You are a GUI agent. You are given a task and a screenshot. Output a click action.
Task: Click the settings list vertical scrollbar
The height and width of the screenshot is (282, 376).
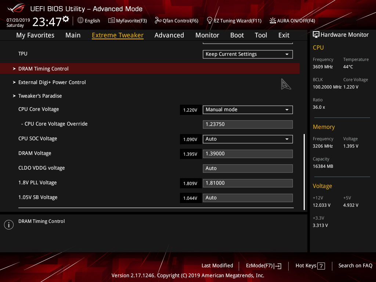tap(304, 172)
